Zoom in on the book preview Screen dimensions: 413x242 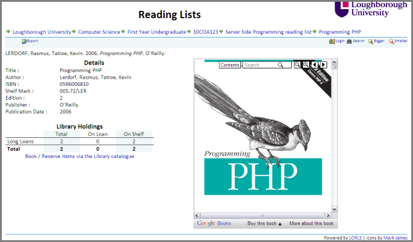coord(306,65)
